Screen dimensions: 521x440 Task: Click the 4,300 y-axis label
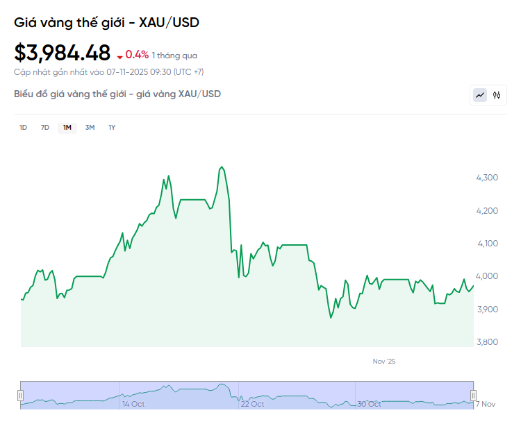[486, 178]
